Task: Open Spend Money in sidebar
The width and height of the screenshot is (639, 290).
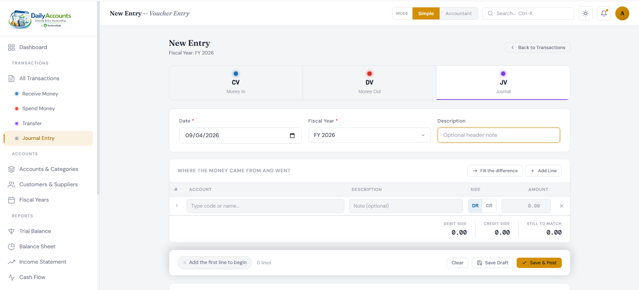Action: point(38,108)
